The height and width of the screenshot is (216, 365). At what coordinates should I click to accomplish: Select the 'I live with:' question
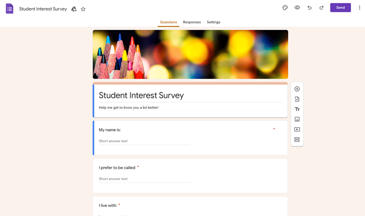pyautogui.click(x=190, y=206)
